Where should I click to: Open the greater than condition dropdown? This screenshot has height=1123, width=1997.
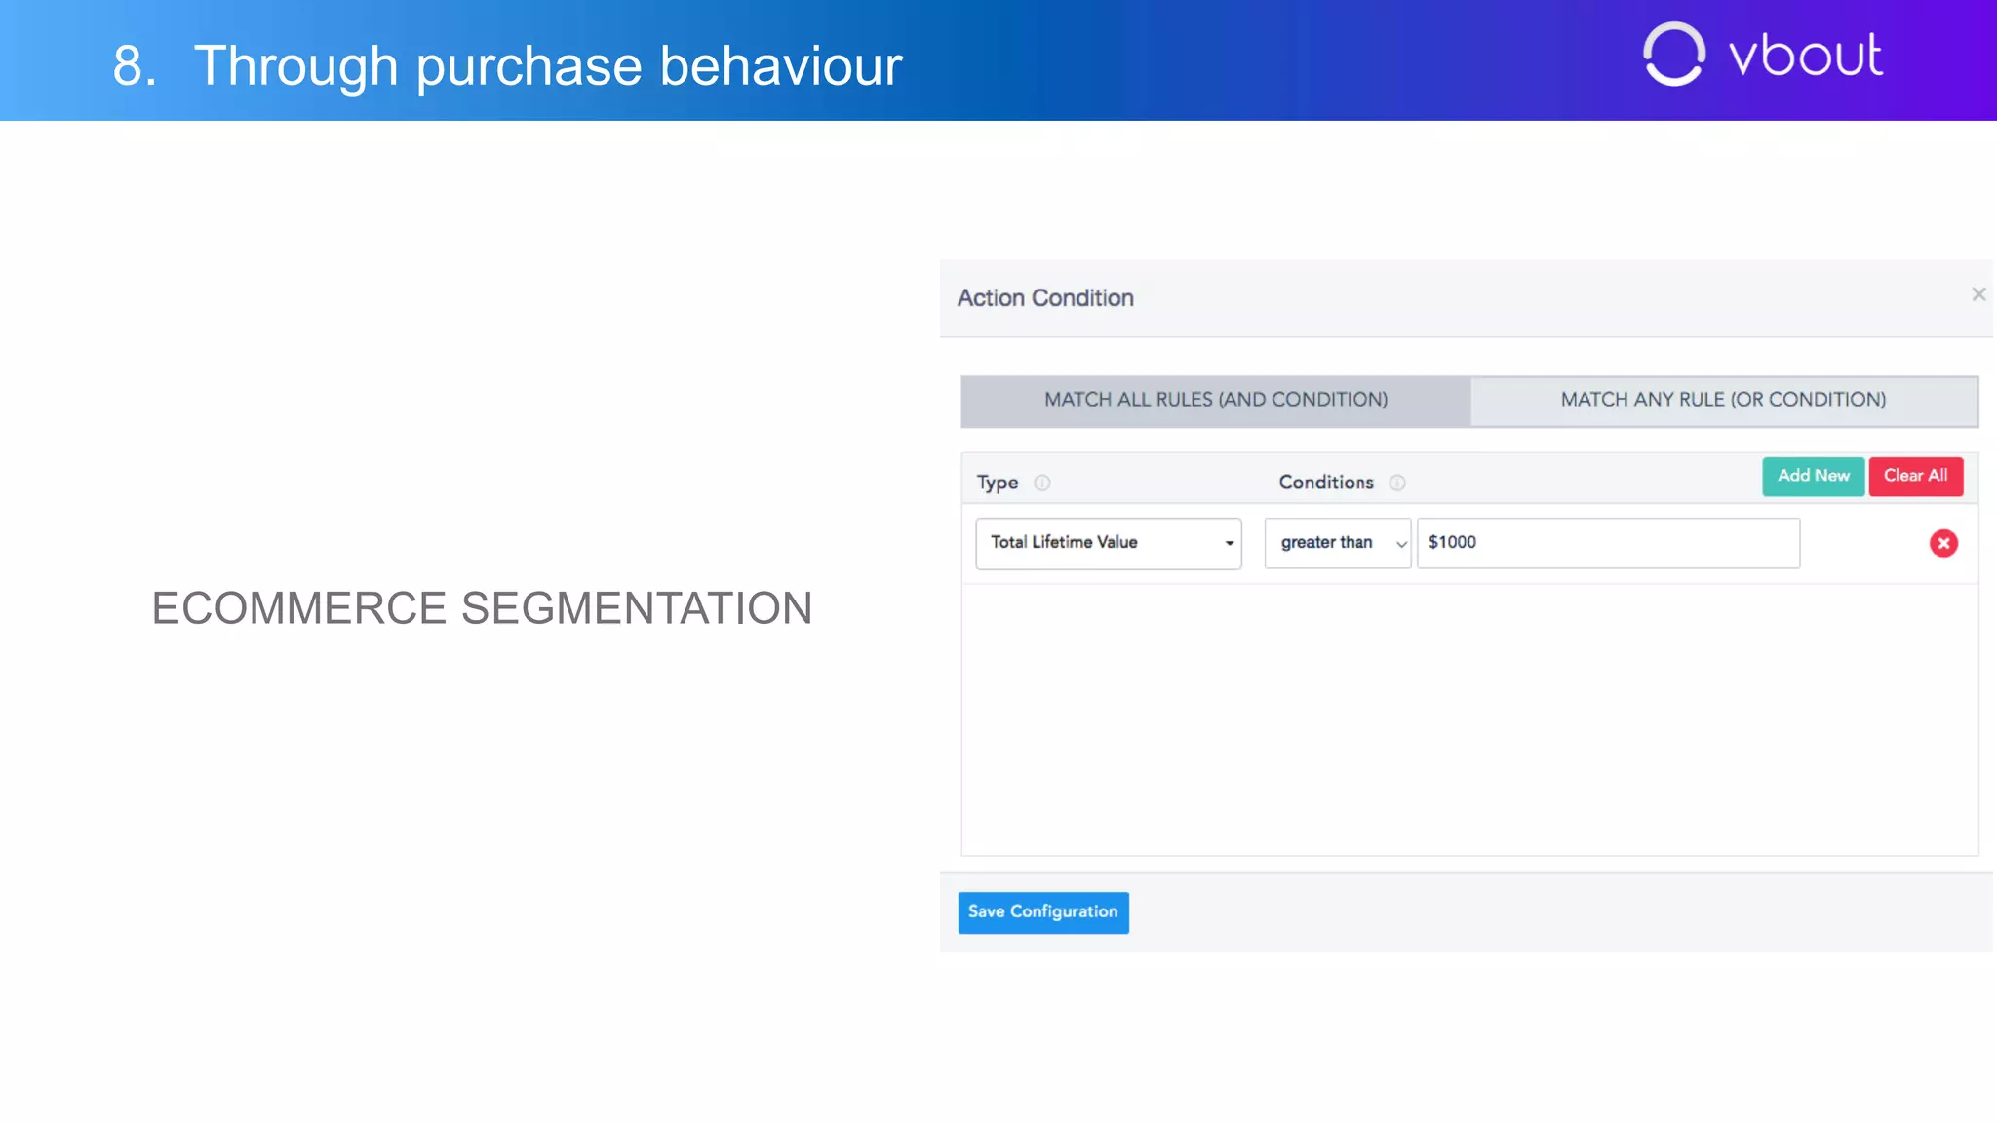[x=1338, y=543]
